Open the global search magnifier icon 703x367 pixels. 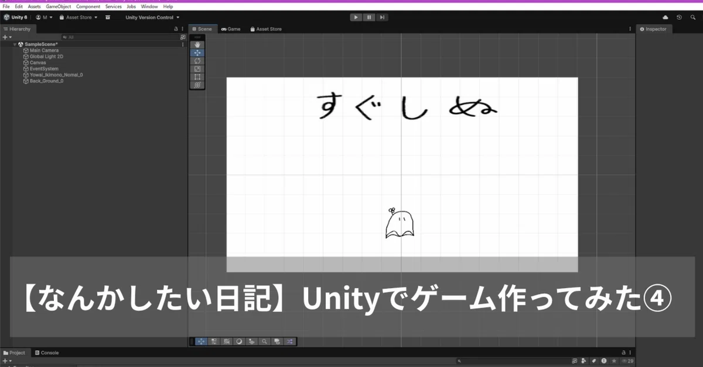point(693,18)
